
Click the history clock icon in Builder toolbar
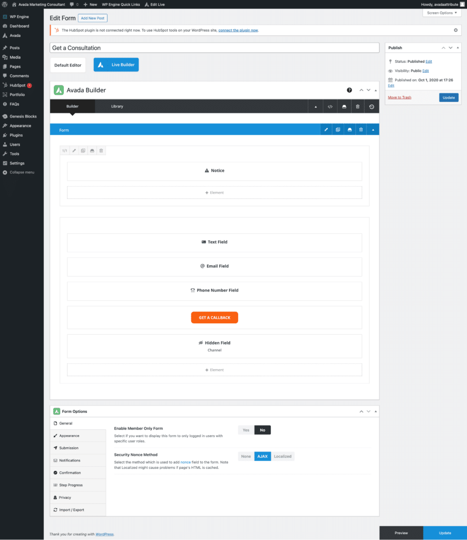click(x=372, y=107)
